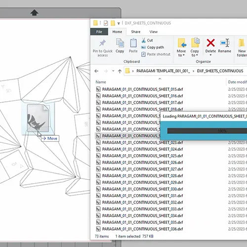The height and width of the screenshot is (247, 247).
Task: Click the Paste icon in the ribbon
Action: [133, 43]
